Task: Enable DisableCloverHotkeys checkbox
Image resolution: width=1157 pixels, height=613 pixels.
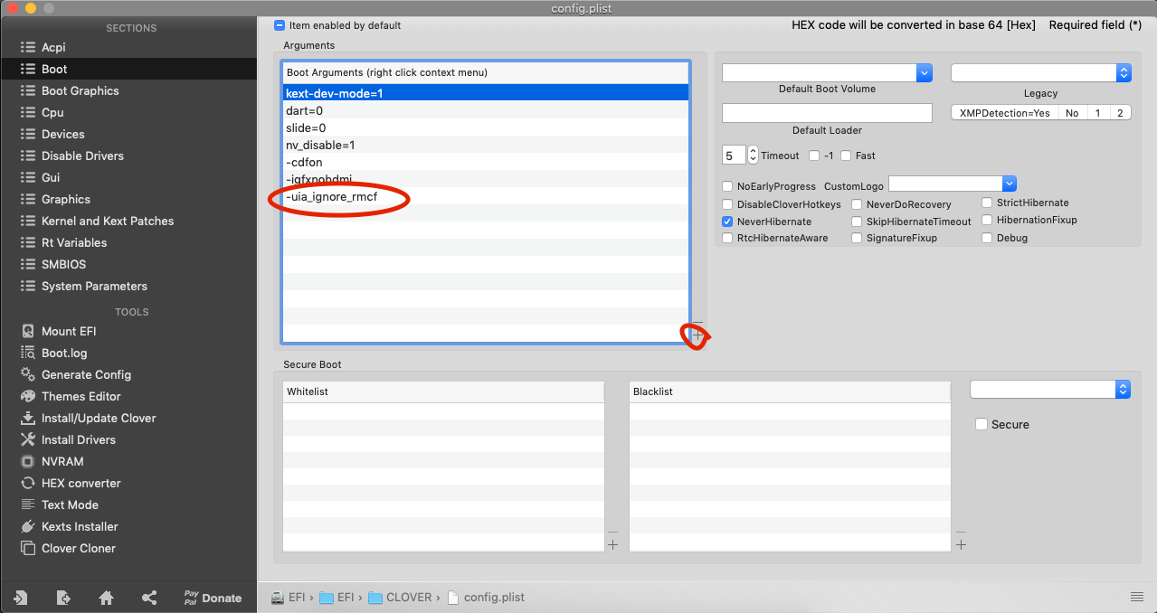Action: pyautogui.click(x=727, y=204)
